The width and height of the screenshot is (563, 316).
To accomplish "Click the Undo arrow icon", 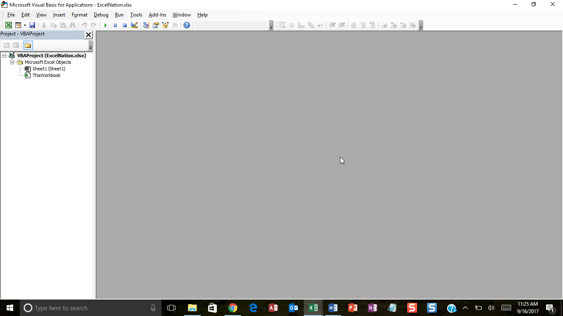I will [84, 25].
